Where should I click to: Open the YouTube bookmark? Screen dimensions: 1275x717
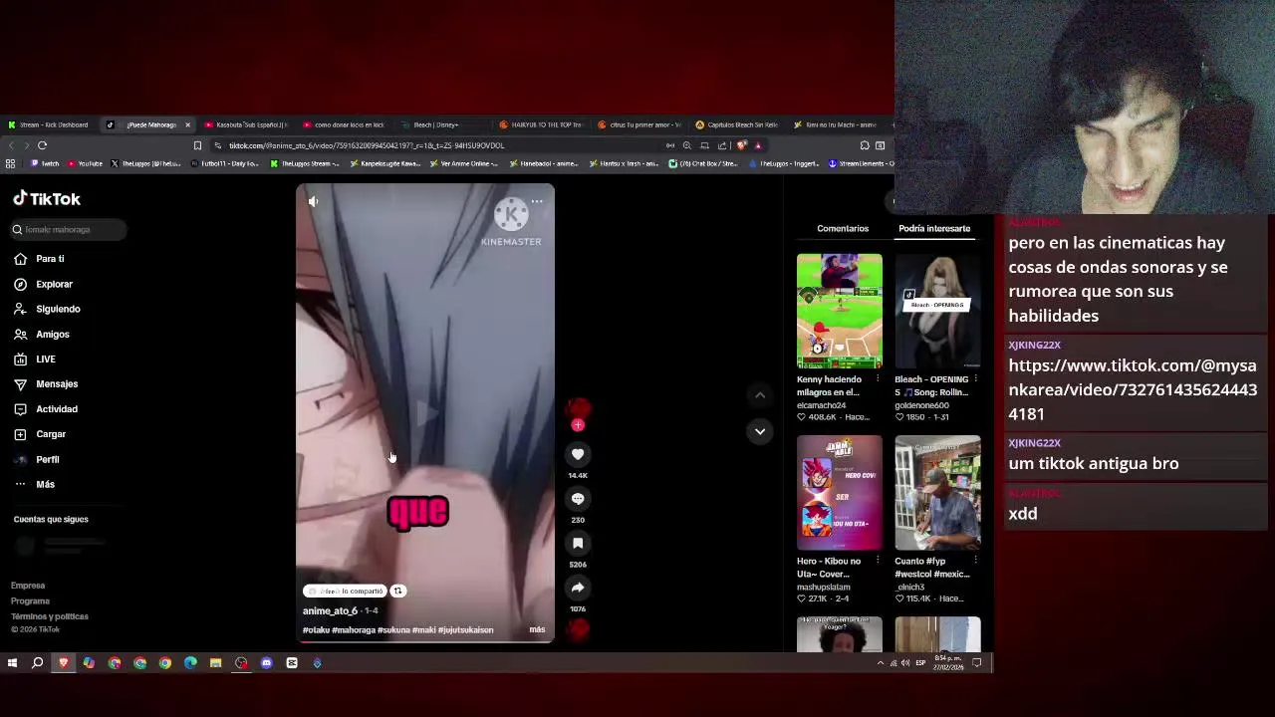click(x=85, y=163)
